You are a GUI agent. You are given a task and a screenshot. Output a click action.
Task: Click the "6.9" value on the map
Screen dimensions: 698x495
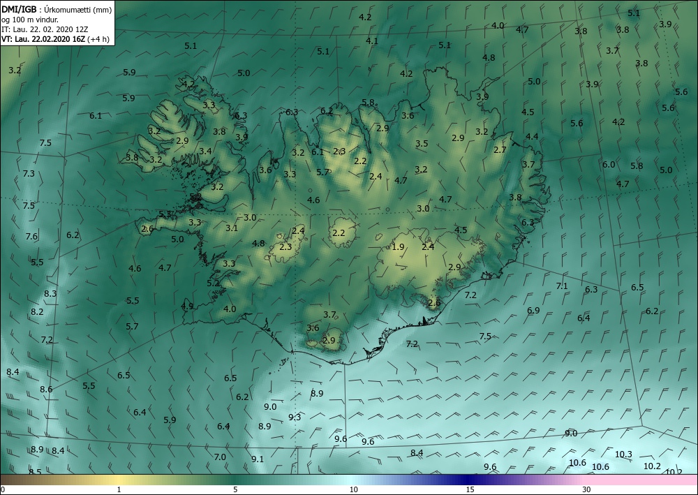(533, 311)
